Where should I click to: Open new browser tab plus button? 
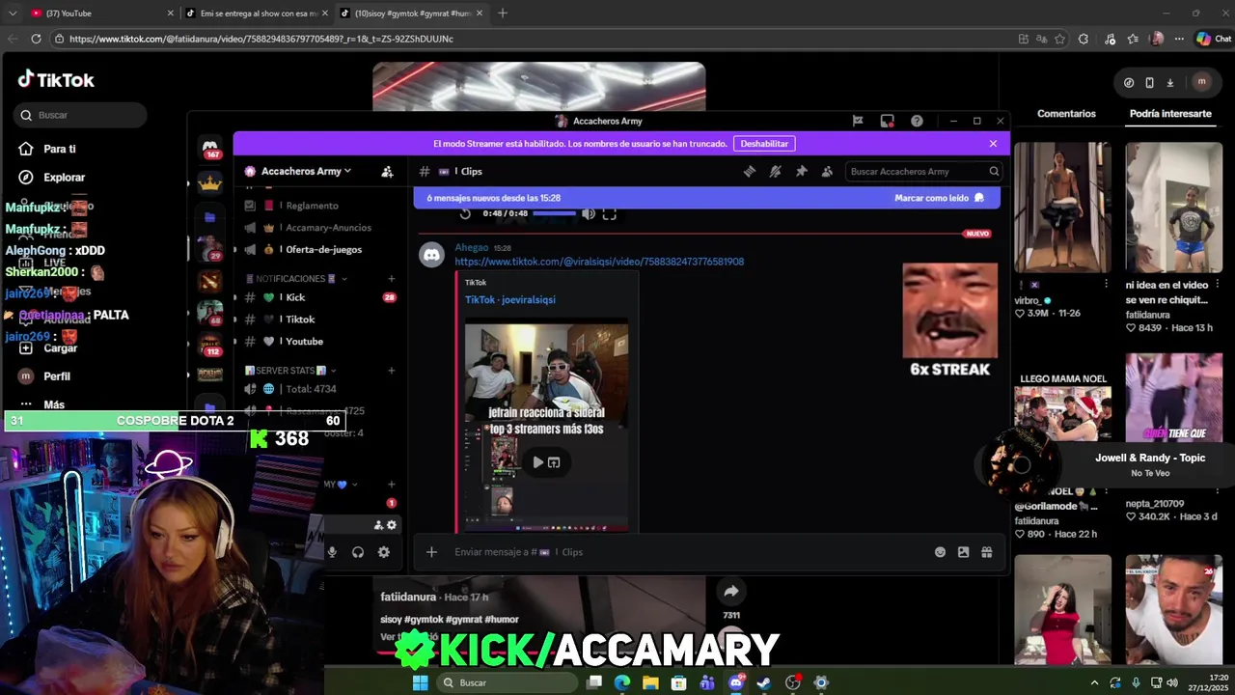point(502,14)
